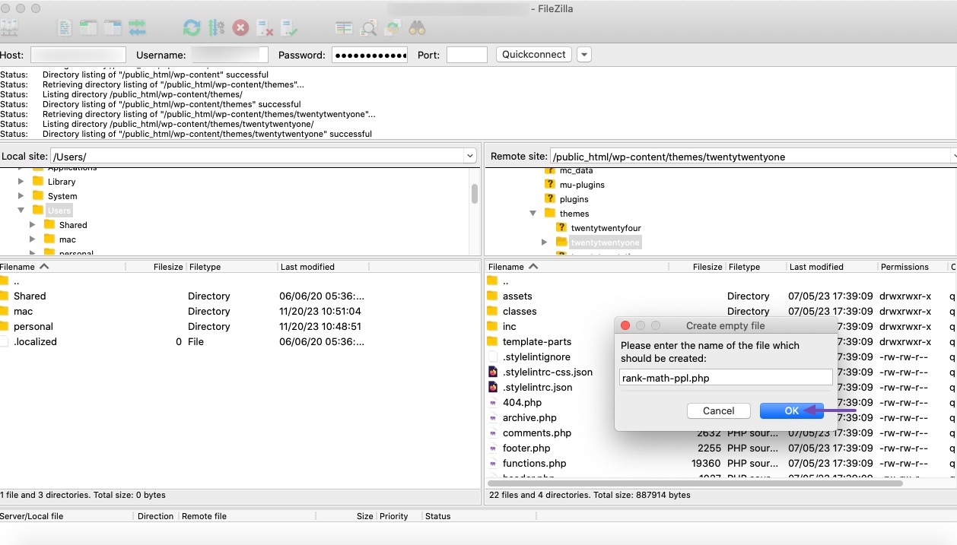Screen dimensions: 957x545
Task: Collapse Users folder in local tree
Action: 21,211
